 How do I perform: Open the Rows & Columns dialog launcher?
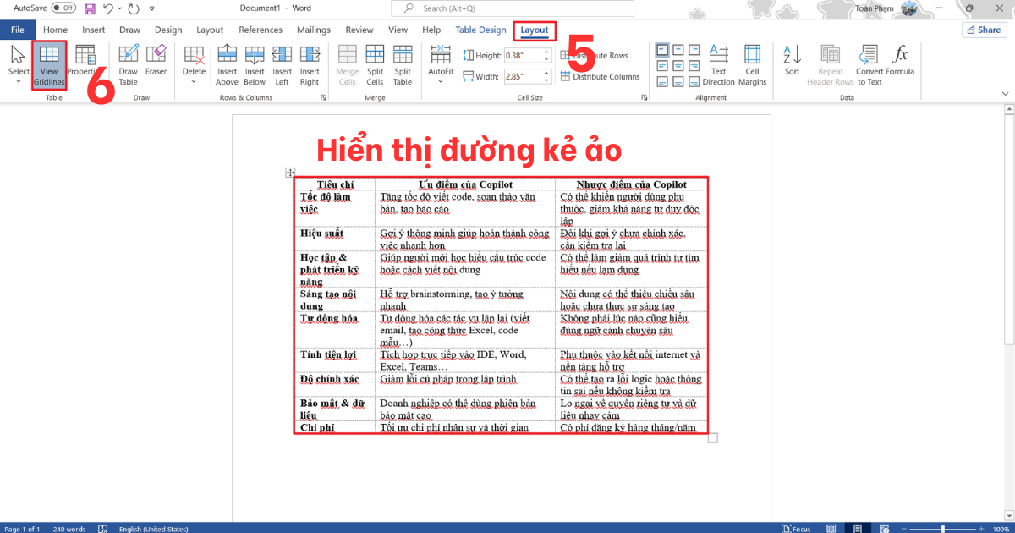tap(323, 98)
